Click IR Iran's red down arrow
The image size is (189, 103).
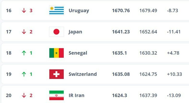[x=24, y=95]
